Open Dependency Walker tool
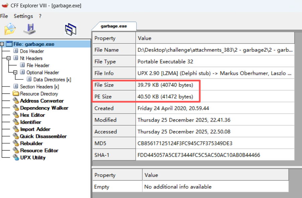 [44, 108]
